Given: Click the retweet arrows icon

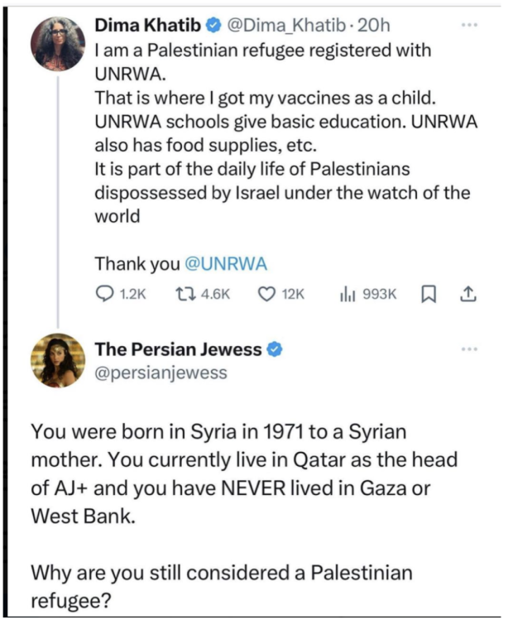Looking at the screenshot, I should (x=185, y=294).
